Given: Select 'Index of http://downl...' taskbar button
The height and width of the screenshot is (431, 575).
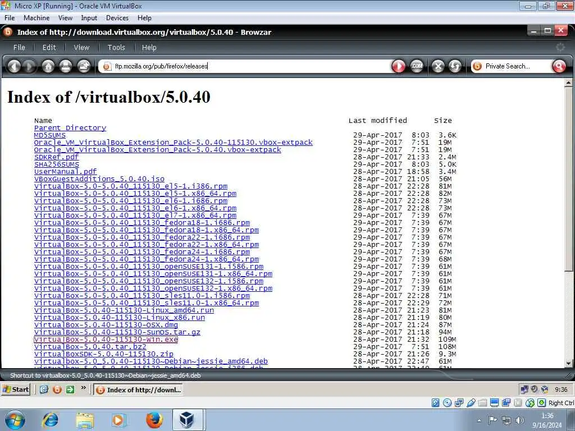Looking at the screenshot, I should (x=138, y=389).
